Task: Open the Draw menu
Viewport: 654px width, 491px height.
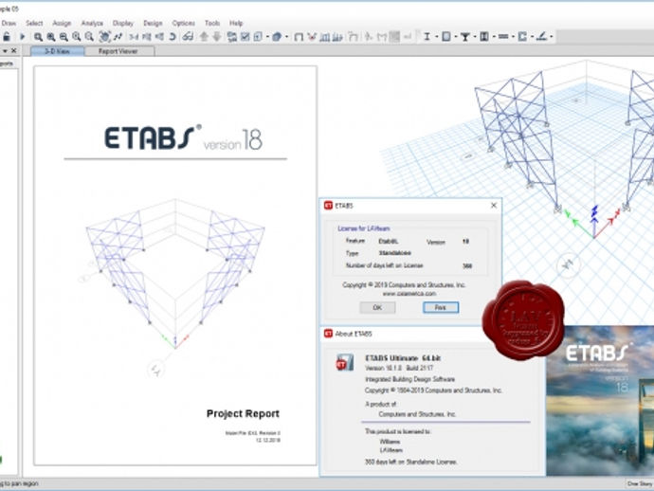Action: (9, 23)
